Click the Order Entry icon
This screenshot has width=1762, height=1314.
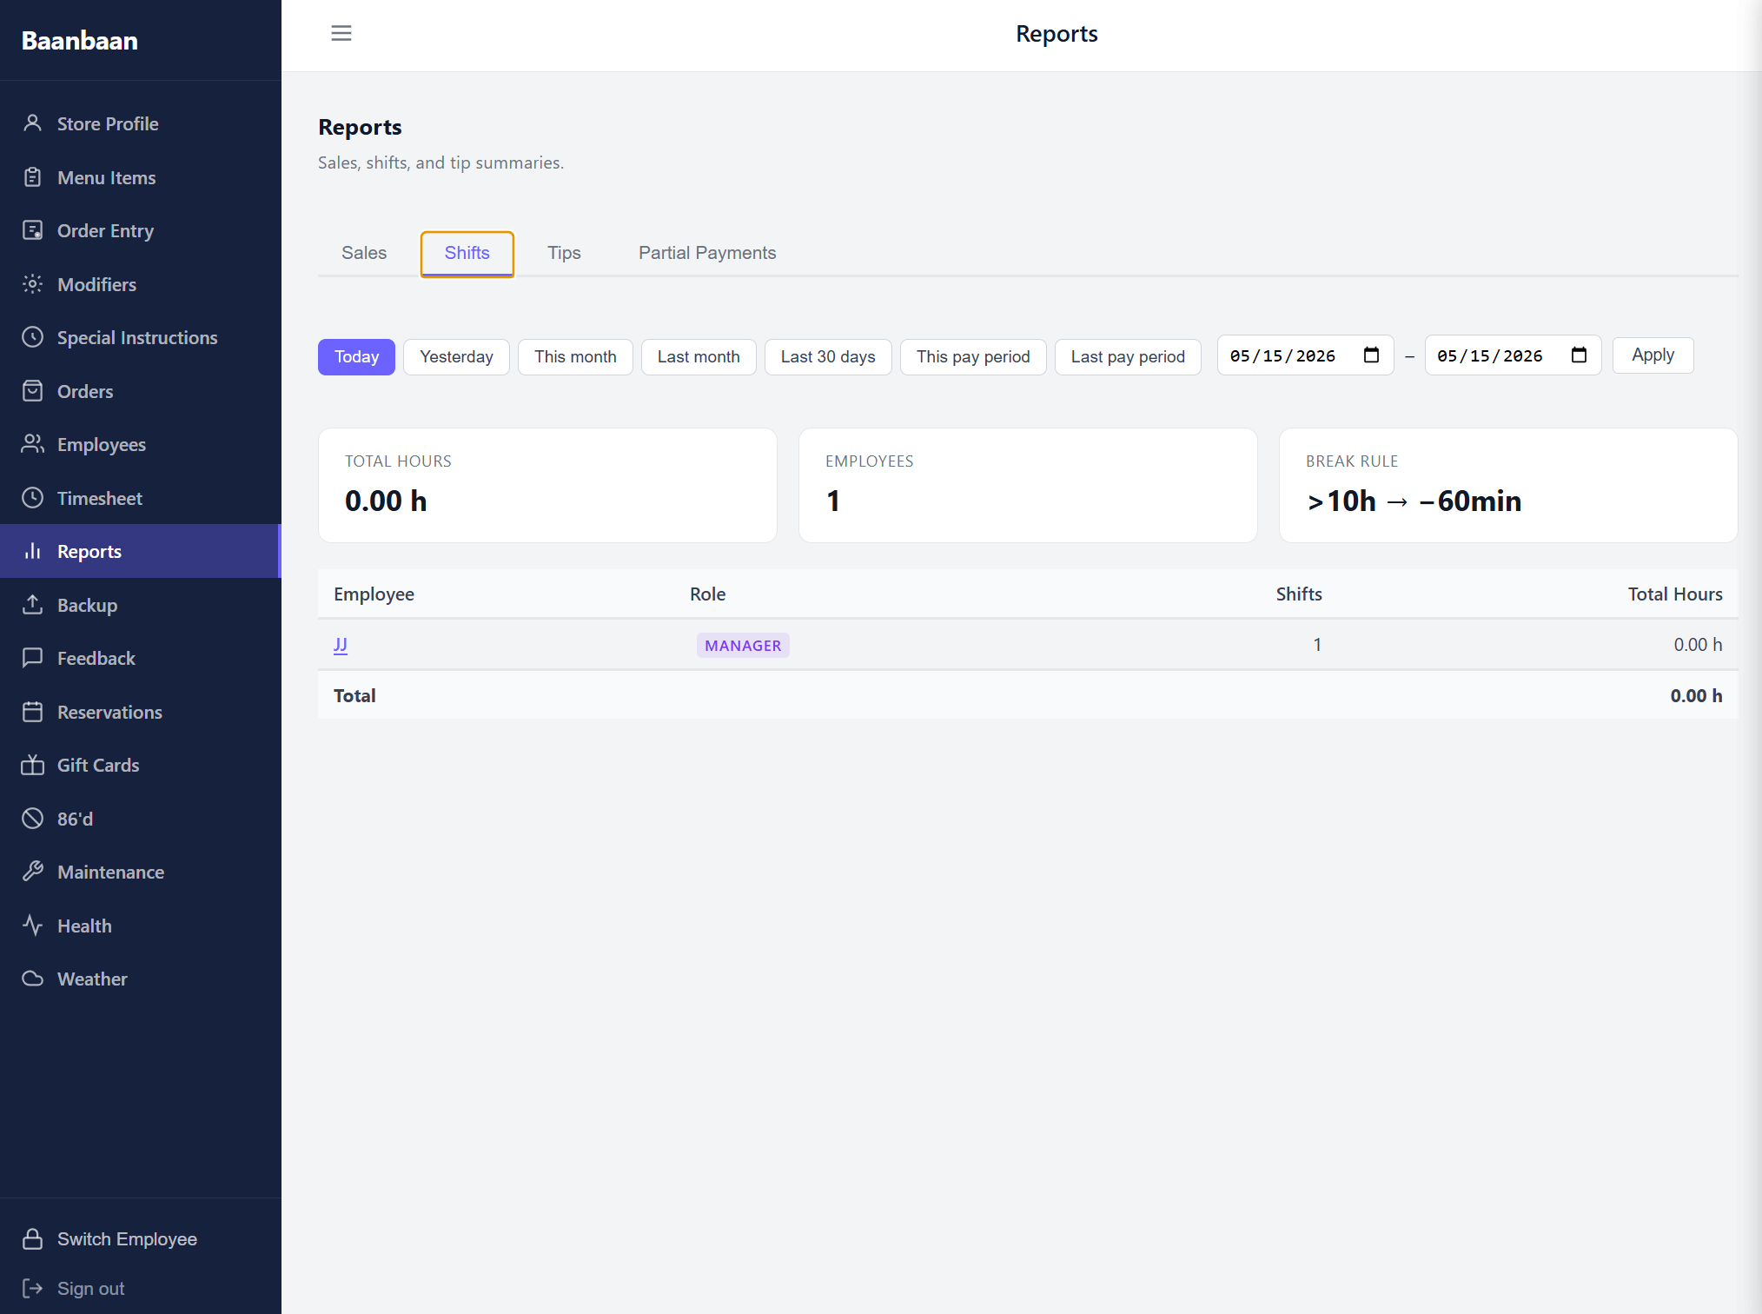32,230
